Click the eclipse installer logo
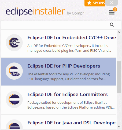Image resolution: width=122 pixels, height=130 pixels. [x=35, y=12]
